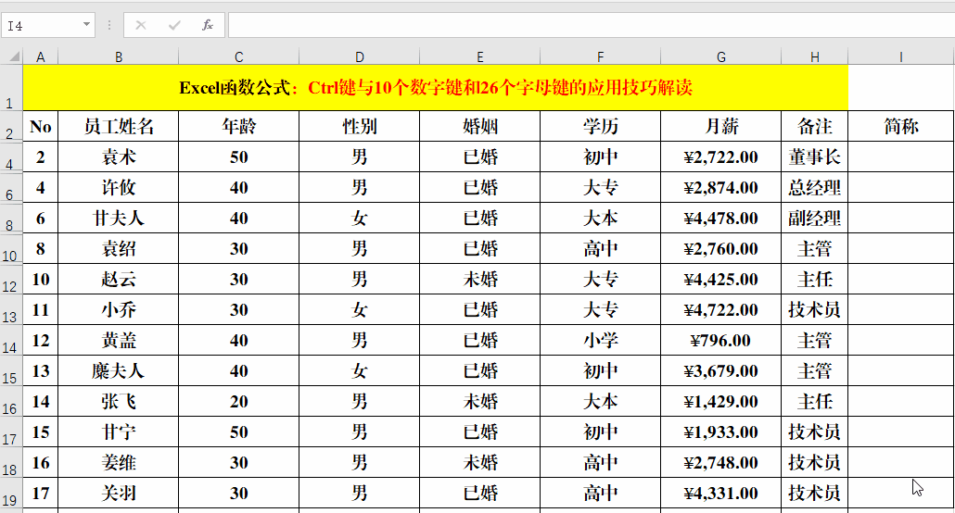This screenshot has width=955, height=513.
Task: Click the 年龄 header cell
Action: 239,126
